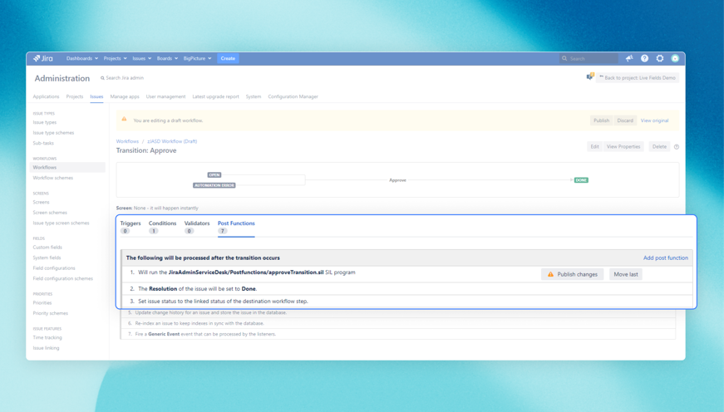Open the help question mark icon
Image resolution: width=724 pixels, height=412 pixels.
point(644,59)
